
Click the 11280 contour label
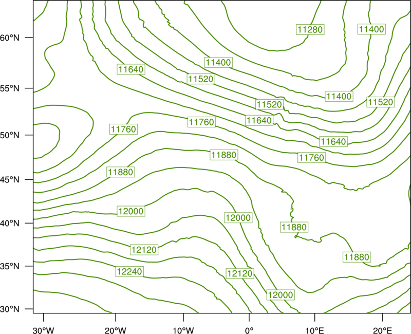(x=310, y=29)
